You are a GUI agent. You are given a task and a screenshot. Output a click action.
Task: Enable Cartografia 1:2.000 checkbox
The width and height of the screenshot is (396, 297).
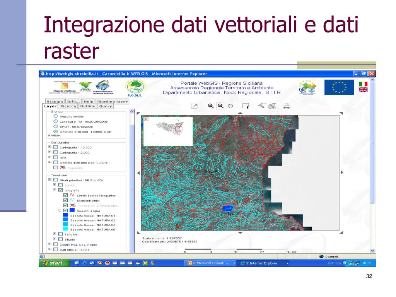tap(56, 152)
